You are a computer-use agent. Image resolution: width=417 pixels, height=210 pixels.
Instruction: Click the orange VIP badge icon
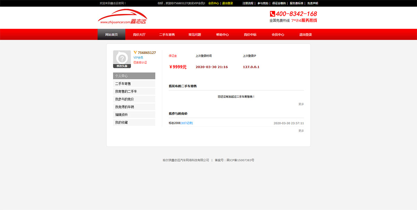[x=135, y=52]
